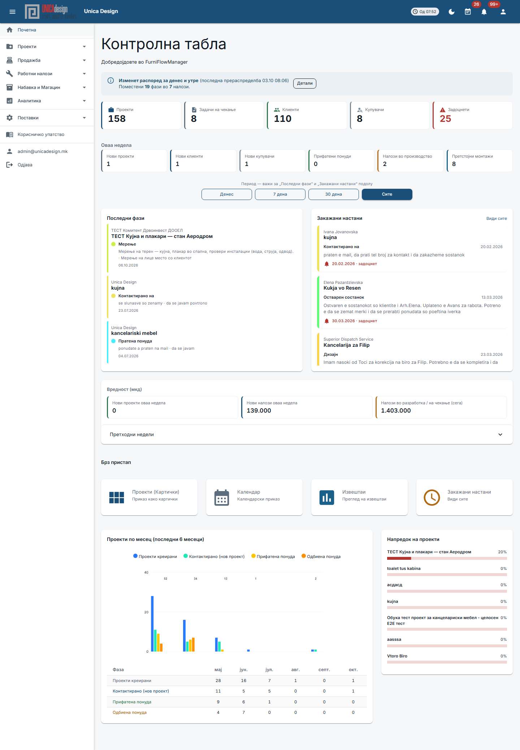
Task: Click the Аналитика chart icon
Action: coord(10,101)
